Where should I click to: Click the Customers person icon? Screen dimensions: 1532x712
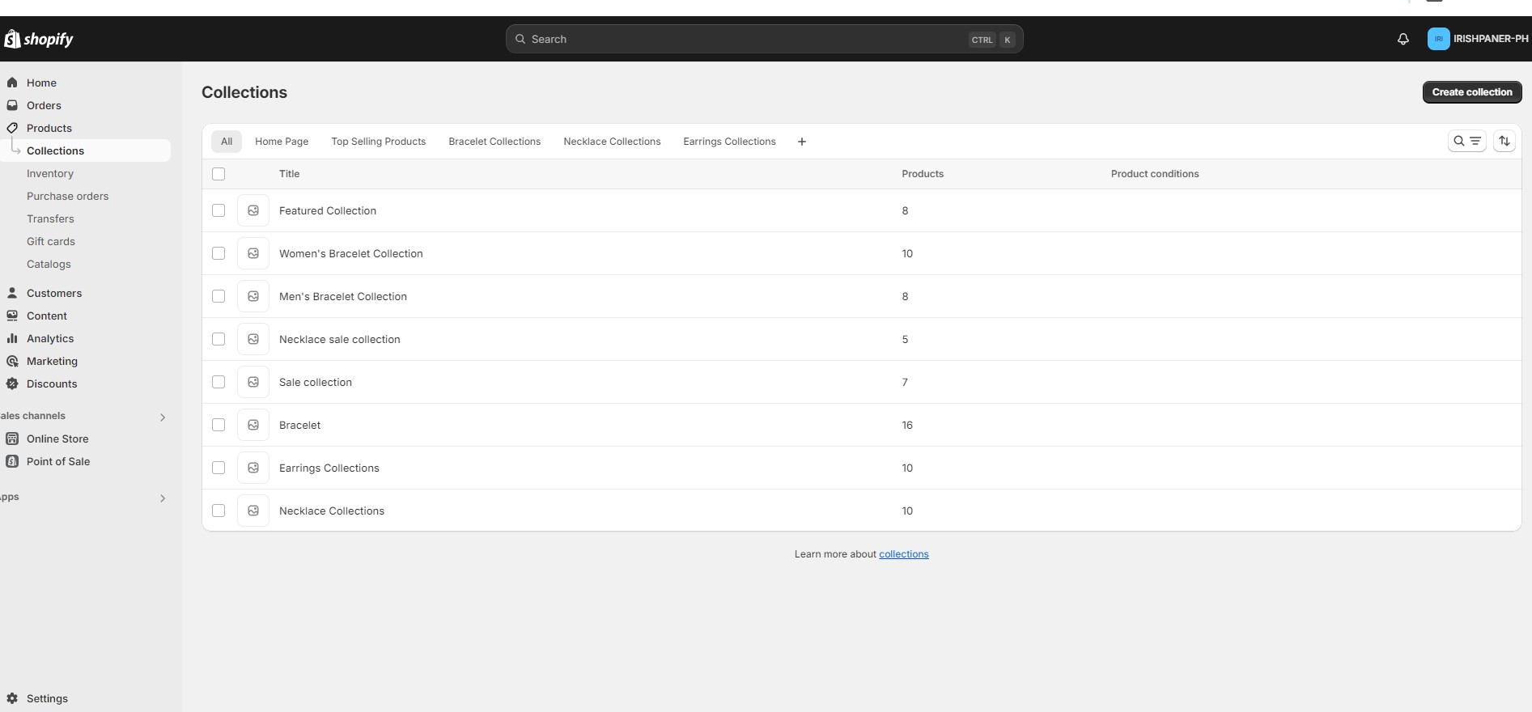12,293
